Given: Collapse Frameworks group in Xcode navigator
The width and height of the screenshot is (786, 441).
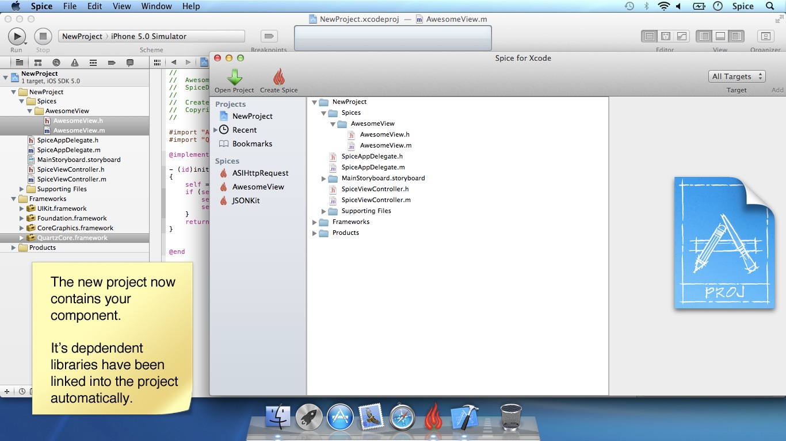Looking at the screenshot, I should pos(14,199).
